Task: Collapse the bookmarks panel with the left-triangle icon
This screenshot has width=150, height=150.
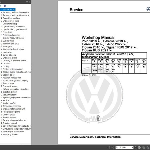Action: click(x=29, y=2)
